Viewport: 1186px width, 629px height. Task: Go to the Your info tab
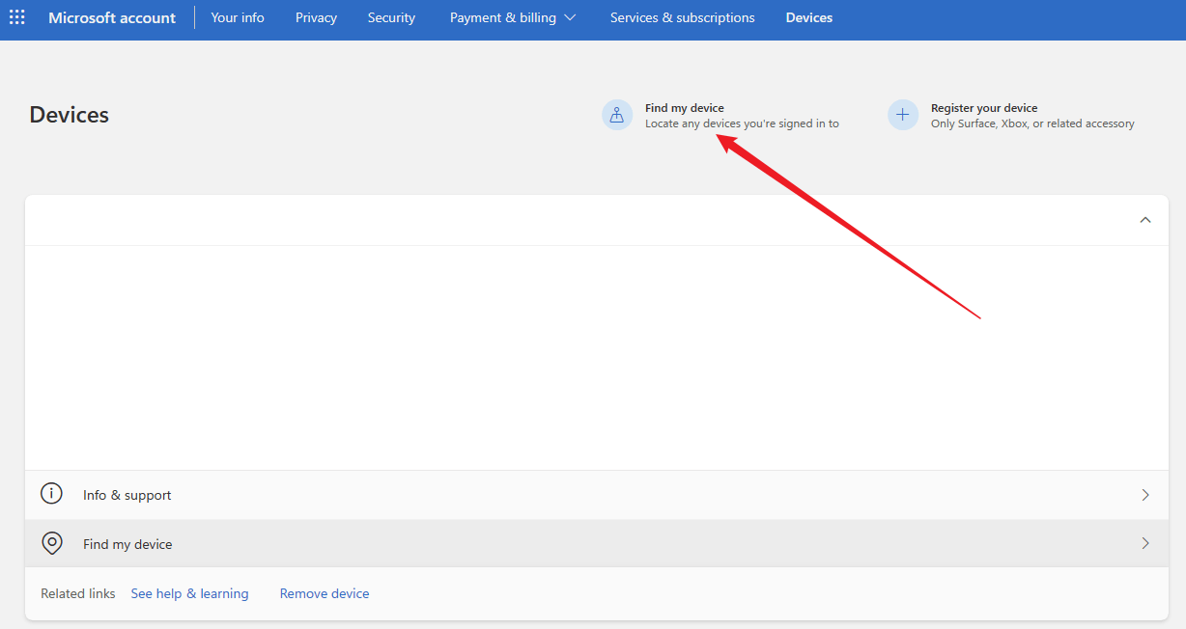tap(238, 17)
